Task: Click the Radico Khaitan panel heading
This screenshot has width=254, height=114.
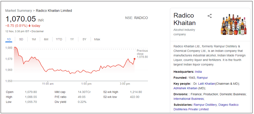Action: (x=184, y=19)
